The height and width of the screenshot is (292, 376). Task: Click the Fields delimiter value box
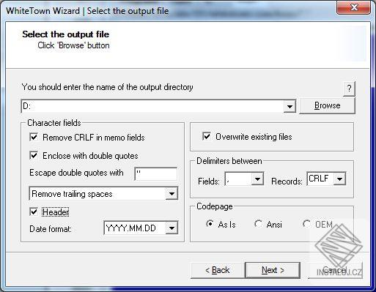[x=238, y=179]
